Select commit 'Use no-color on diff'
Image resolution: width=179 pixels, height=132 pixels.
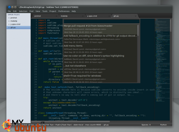pyautogui.click(x=100, y=59)
